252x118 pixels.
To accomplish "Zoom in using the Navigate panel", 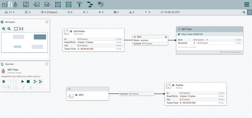I will coord(4,29).
